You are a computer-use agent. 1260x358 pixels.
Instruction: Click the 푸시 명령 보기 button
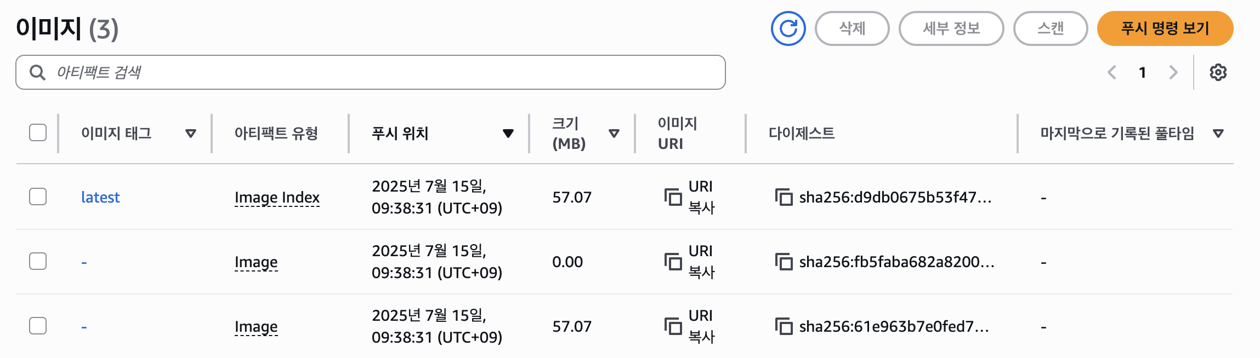point(1165,28)
